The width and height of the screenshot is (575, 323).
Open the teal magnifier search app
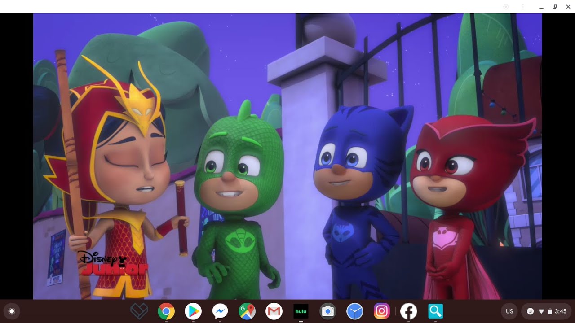[436, 311]
